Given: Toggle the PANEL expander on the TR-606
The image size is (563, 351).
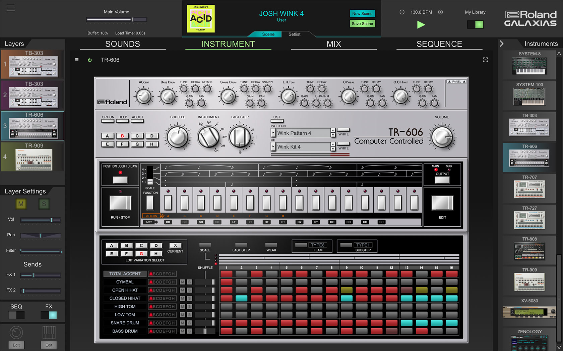Looking at the screenshot, I should (456, 82).
